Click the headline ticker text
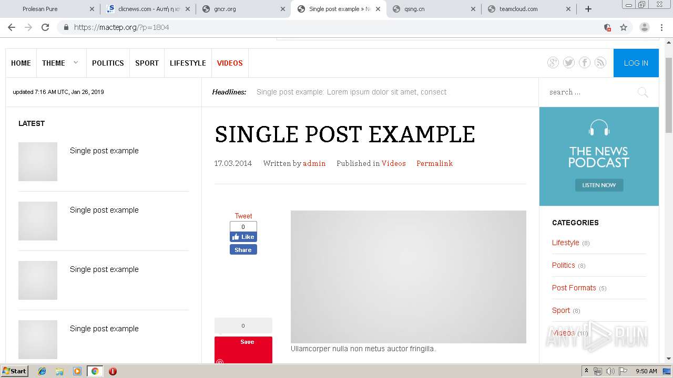 (351, 92)
